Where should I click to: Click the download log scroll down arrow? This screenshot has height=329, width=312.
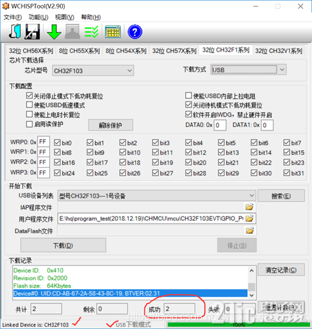click(x=252, y=295)
